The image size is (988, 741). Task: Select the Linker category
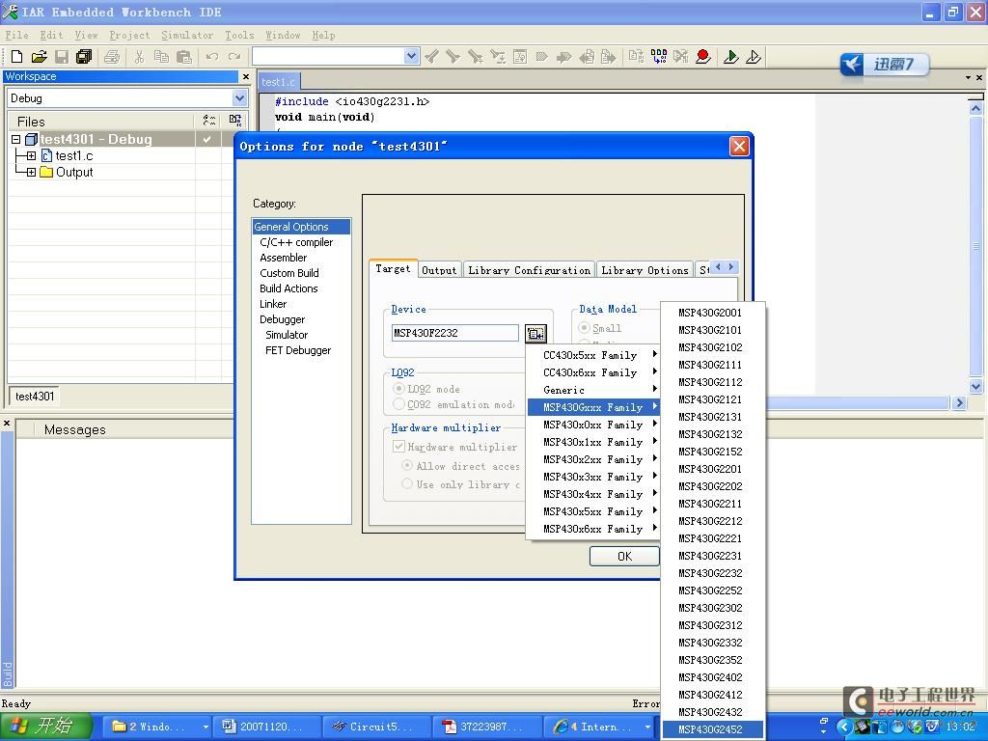pyautogui.click(x=273, y=304)
